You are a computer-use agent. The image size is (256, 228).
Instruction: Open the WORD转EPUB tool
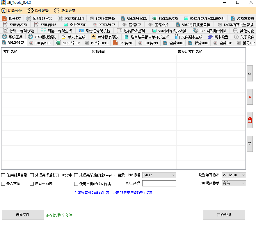point(242,18)
